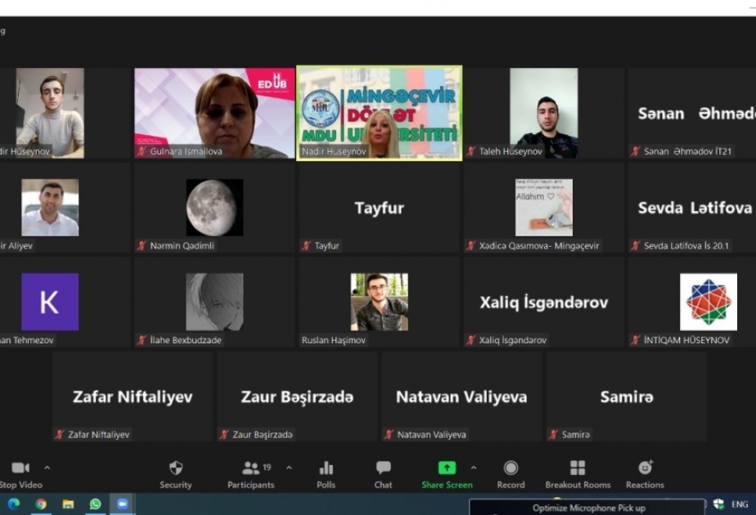Screen dimensions: 756x515
Task: Click İNTİQAM HÜSEYNOV's star logo avatar
Action: (709, 302)
